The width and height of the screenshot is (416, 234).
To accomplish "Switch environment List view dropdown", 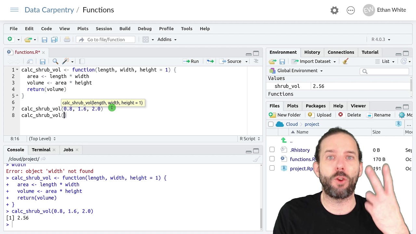I will coord(385,61).
